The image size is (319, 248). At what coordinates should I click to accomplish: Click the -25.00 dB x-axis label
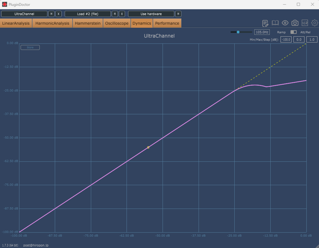click(x=234, y=236)
